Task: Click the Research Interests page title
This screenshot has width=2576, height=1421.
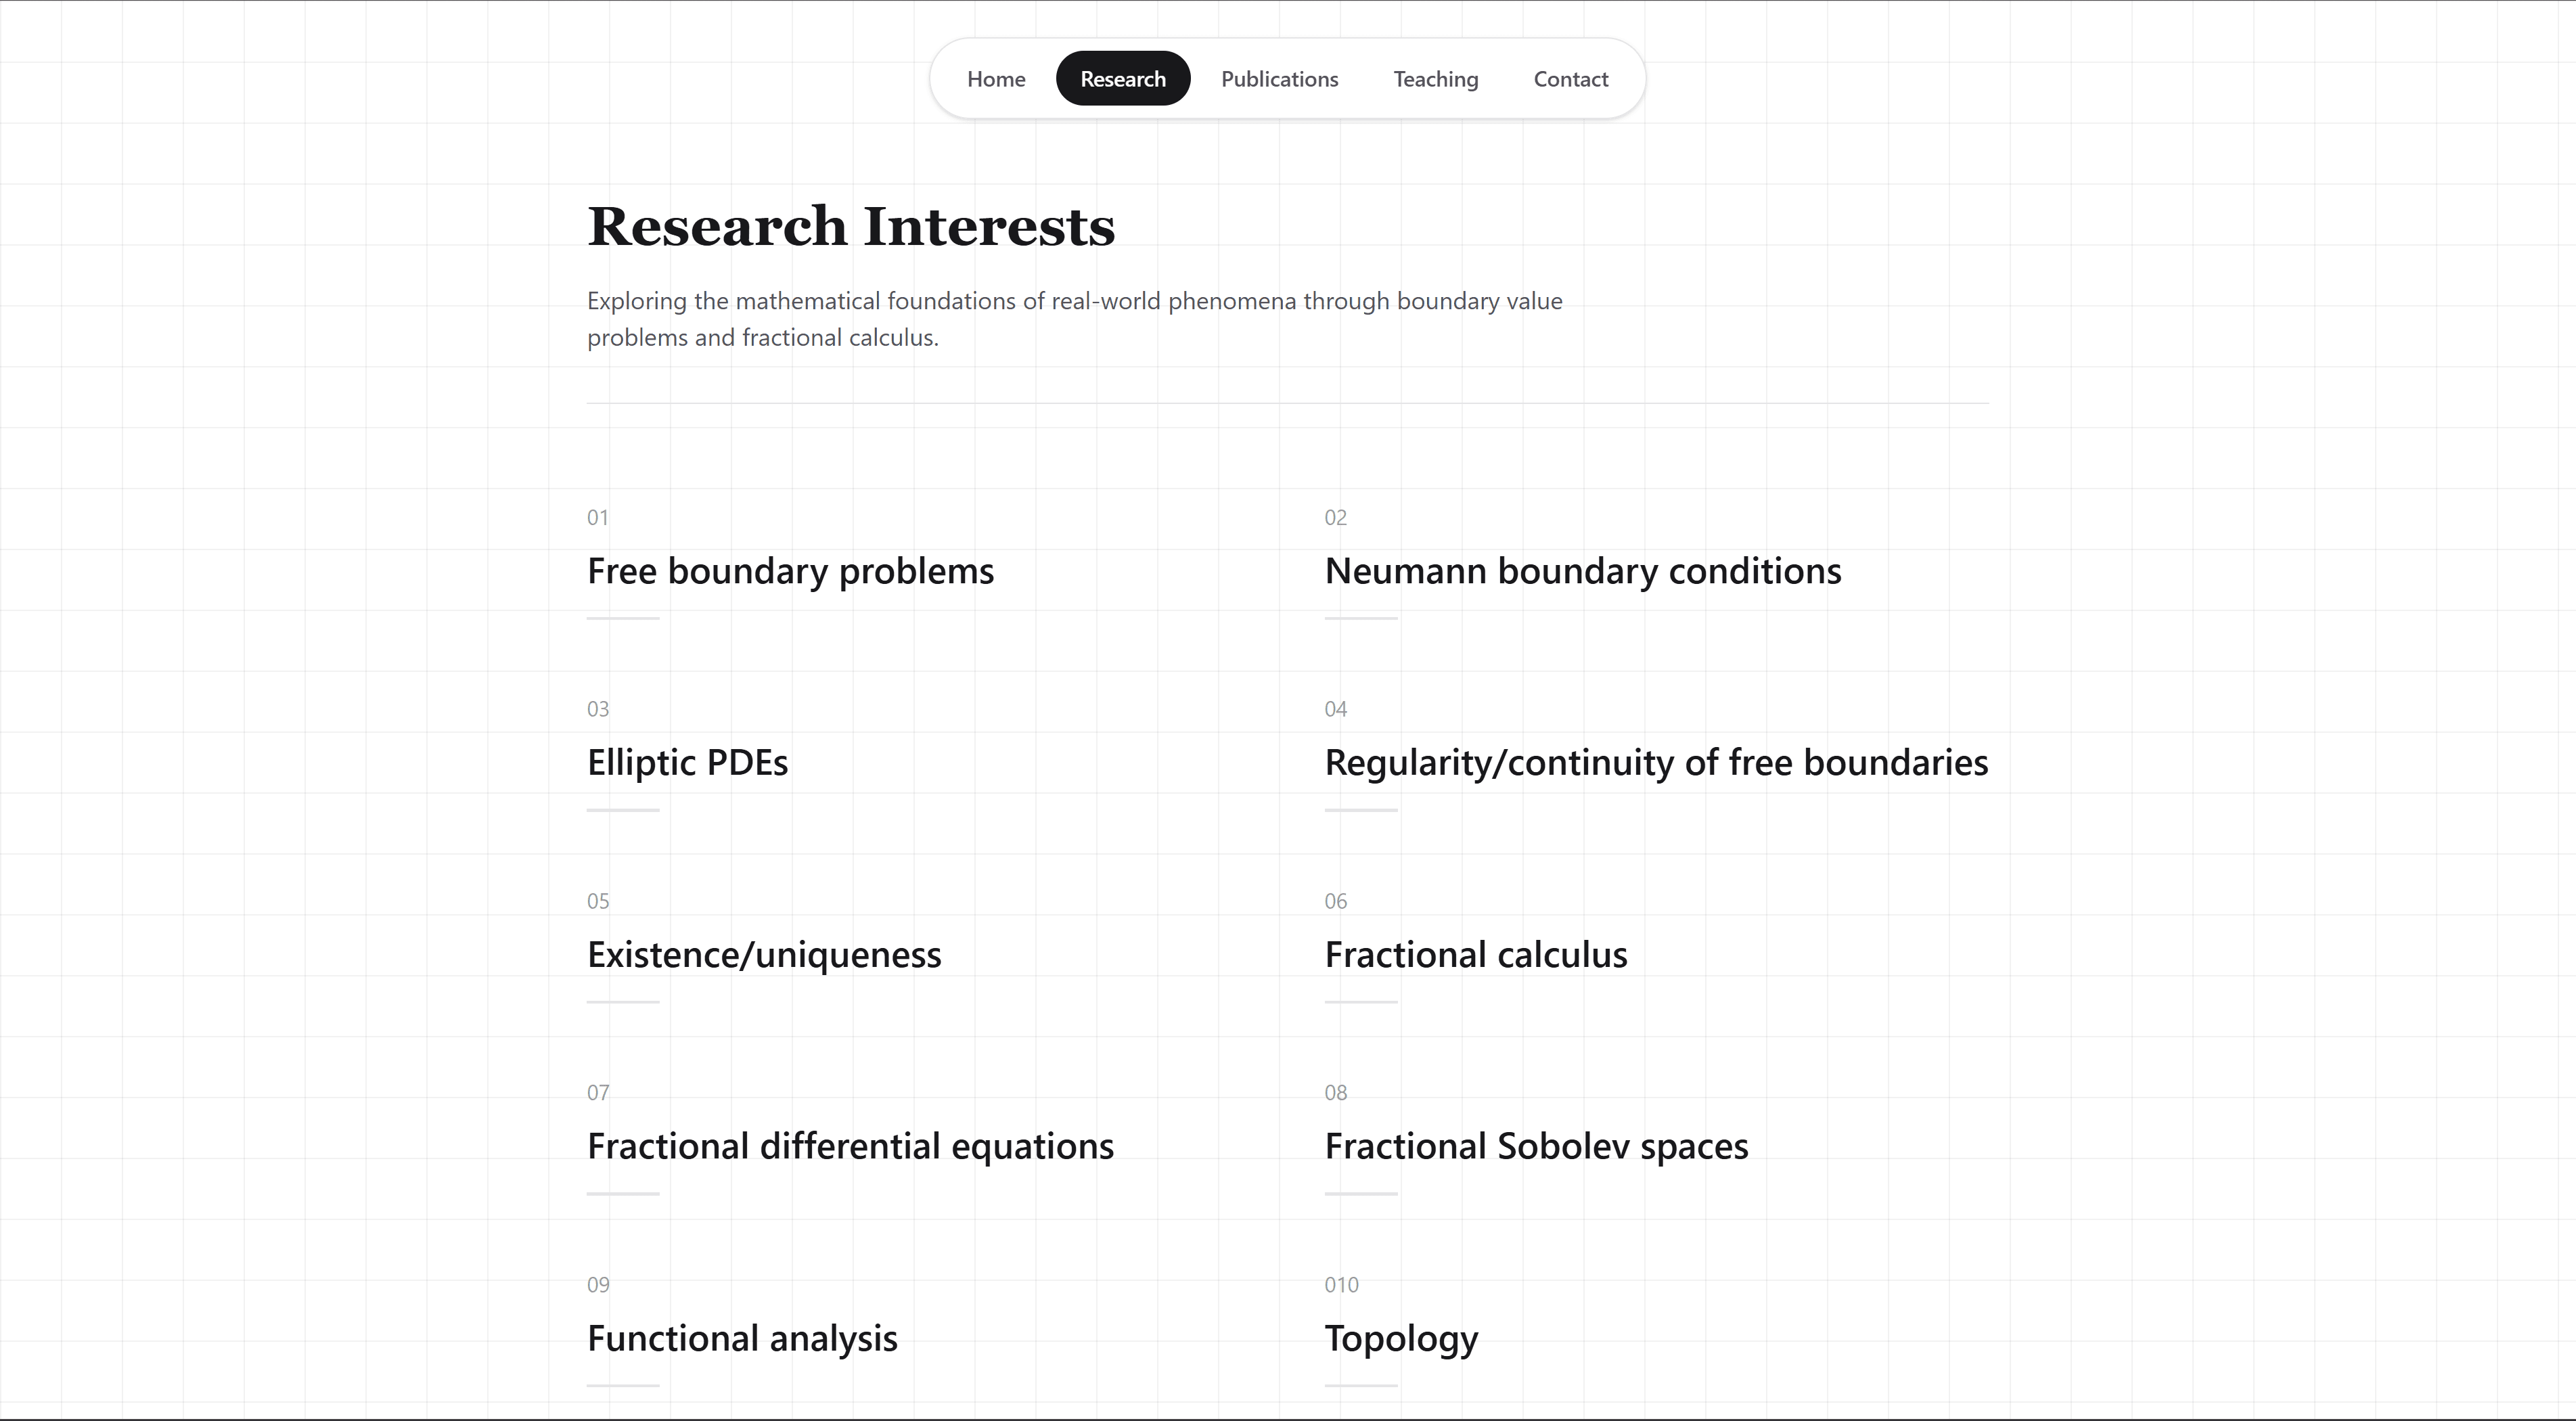Action: [851, 226]
